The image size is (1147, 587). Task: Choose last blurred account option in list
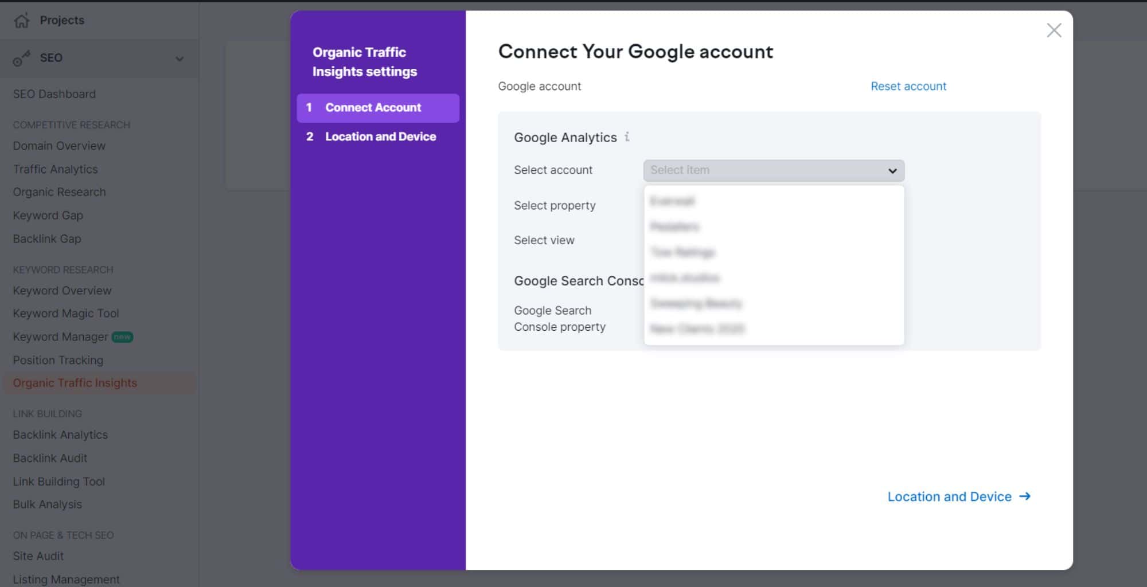(774, 329)
